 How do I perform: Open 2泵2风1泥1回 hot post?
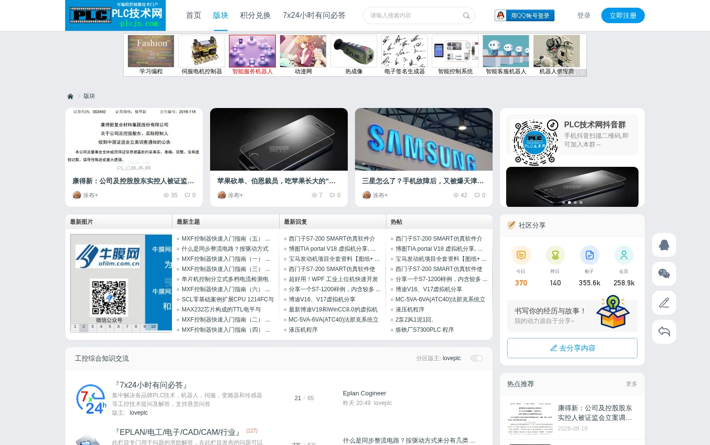click(x=414, y=320)
